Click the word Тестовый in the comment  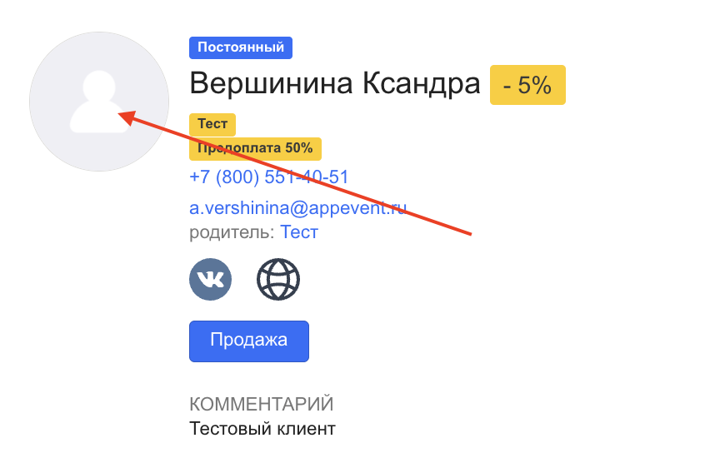tap(228, 430)
